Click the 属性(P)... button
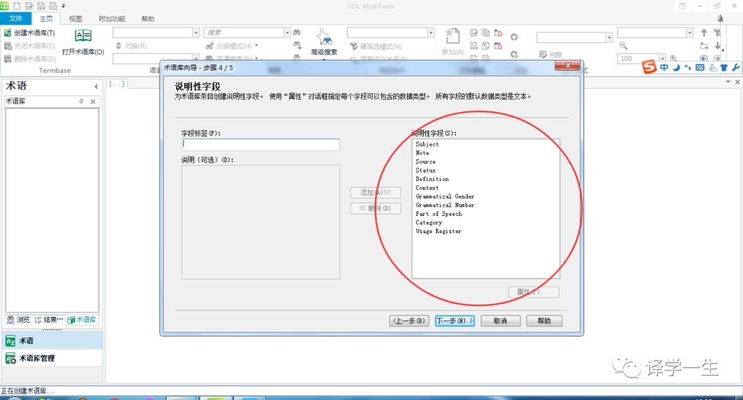 (534, 292)
